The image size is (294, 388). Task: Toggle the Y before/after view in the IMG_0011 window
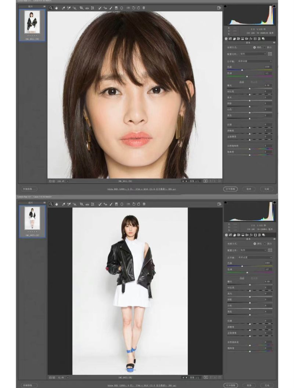click(x=206, y=181)
